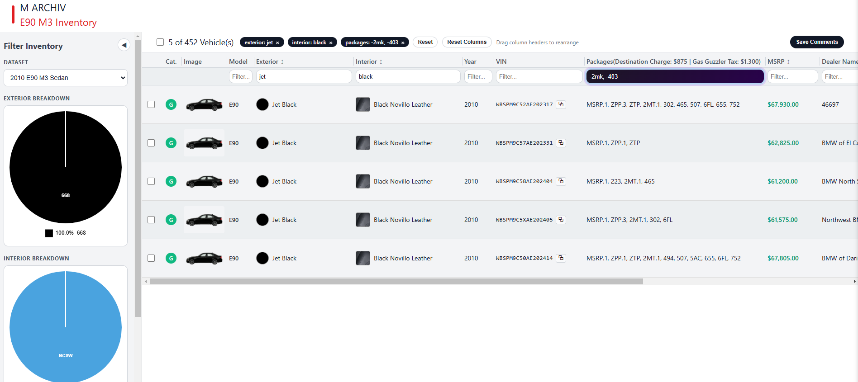The width and height of the screenshot is (858, 382).
Task: Click the Model column header
Action: pyautogui.click(x=238, y=61)
